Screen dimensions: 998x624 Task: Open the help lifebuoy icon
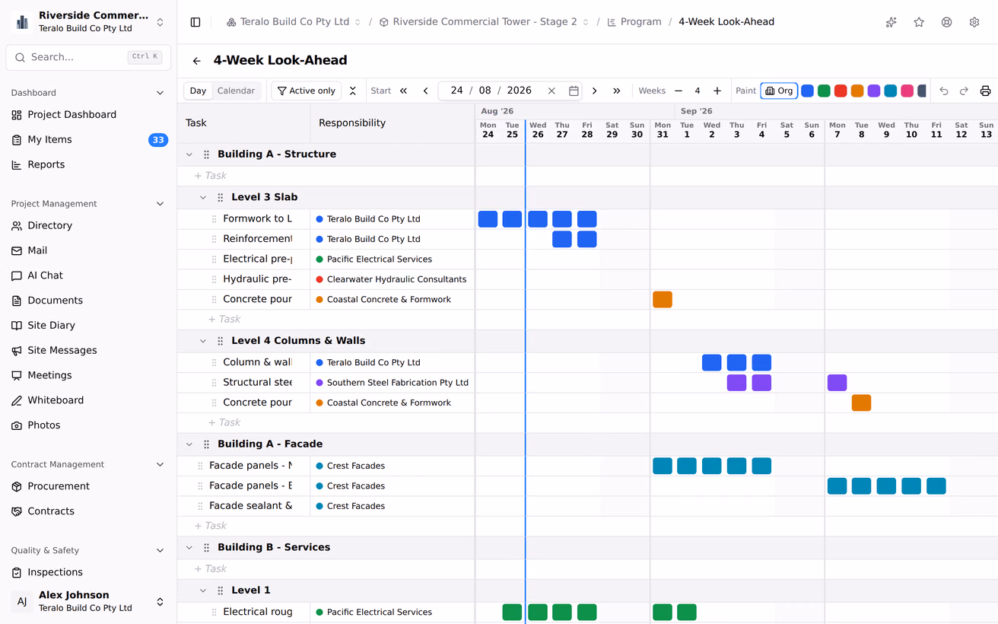tap(946, 22)
